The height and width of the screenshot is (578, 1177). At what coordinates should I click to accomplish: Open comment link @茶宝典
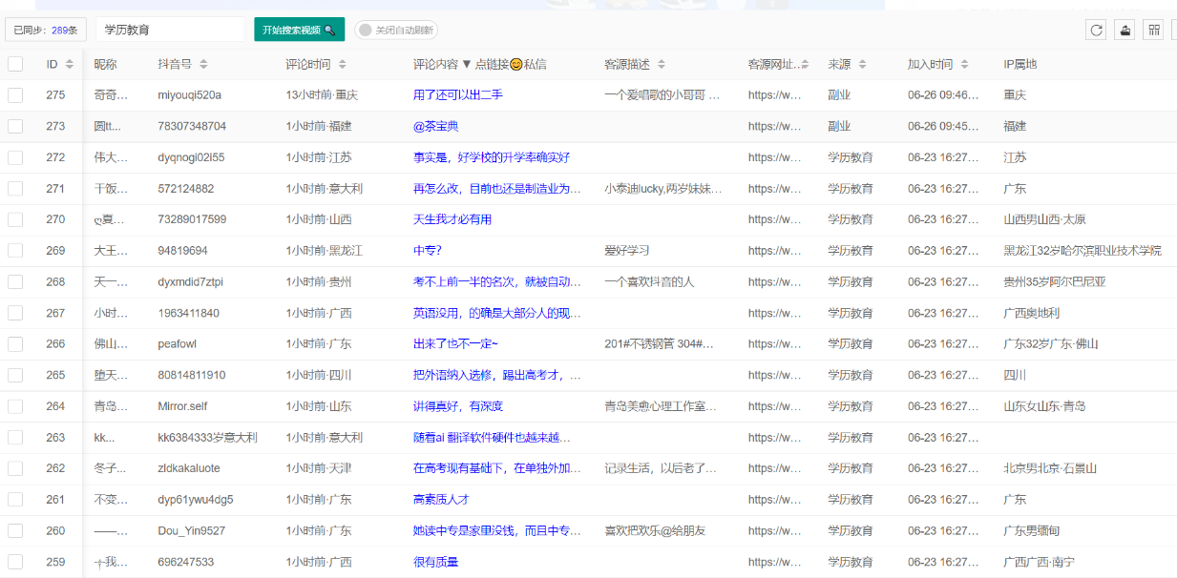pos(436,126)
